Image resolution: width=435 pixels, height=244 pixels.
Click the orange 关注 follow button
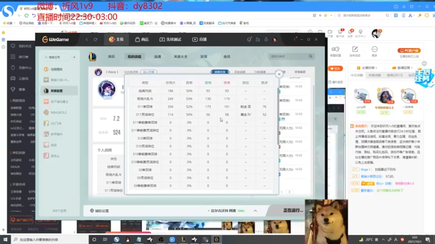click(x=335, y=69)
